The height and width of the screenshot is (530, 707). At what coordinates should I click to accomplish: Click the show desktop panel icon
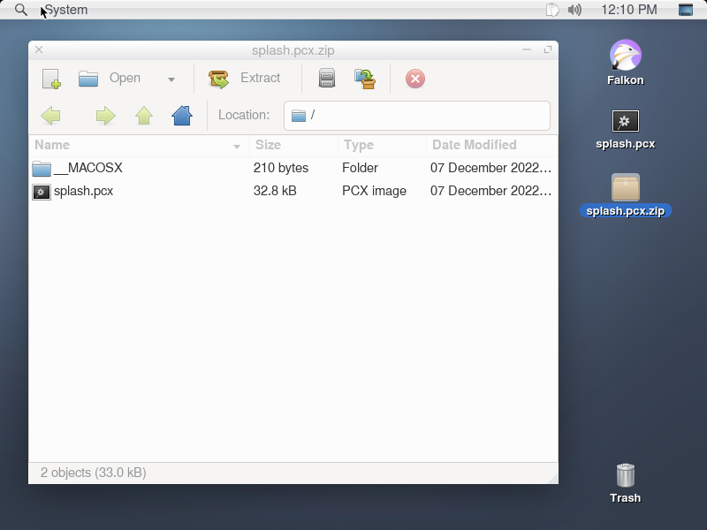coord(686,10)
